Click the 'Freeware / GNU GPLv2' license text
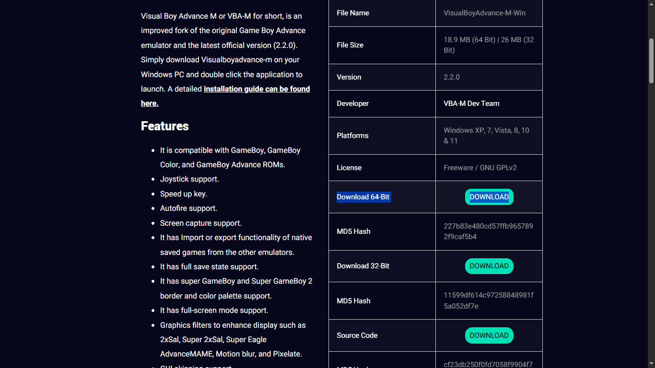Image resolution: width=655 pixels, height=368 pixels. (x=480, y=168)
